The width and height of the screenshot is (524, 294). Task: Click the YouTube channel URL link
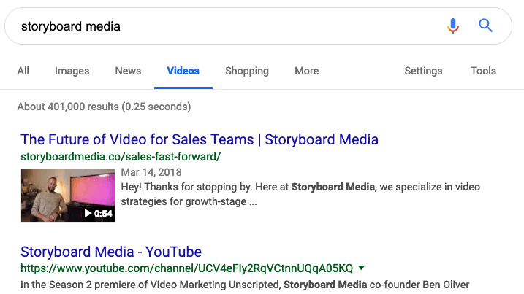[x=187, y=268]
